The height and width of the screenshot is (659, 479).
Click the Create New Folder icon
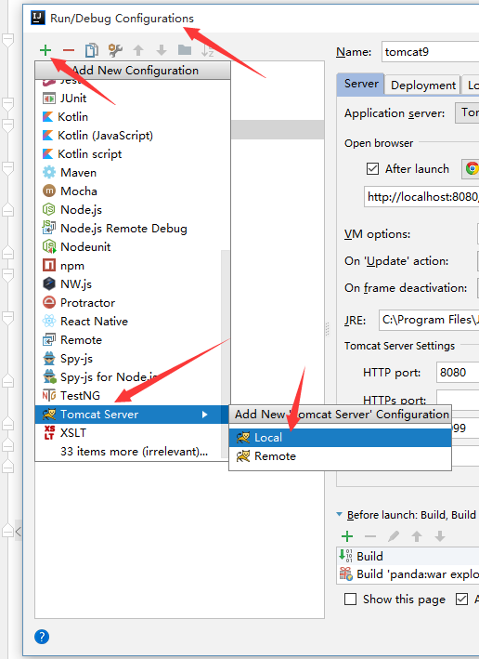pyautogui.click(x=185, y=50)
